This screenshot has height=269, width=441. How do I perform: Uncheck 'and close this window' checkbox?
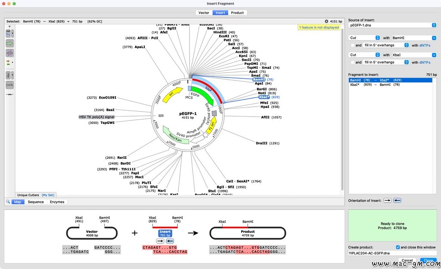point(398,247)
